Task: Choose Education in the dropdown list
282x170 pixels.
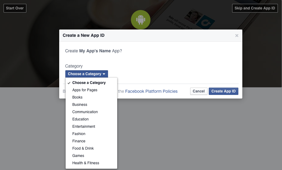Action: (81, 119)
